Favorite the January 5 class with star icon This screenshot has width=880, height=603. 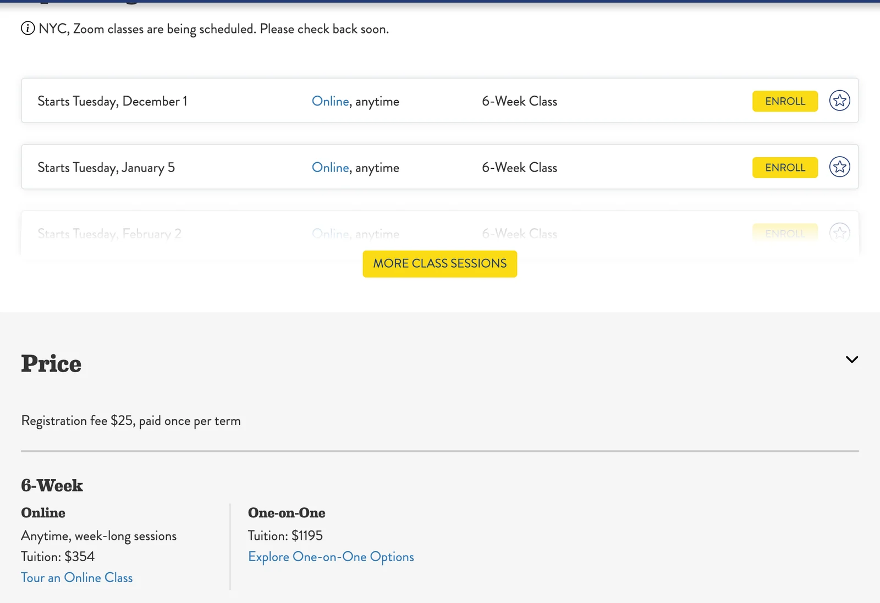[x=839, y=167]
